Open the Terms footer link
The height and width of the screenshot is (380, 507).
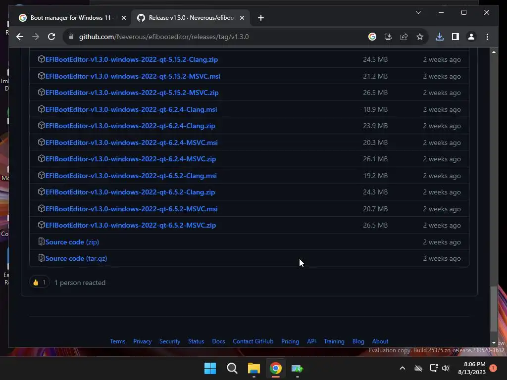coord(117,341)
